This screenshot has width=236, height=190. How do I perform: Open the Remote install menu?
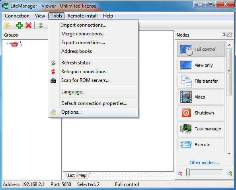[82, 16]
